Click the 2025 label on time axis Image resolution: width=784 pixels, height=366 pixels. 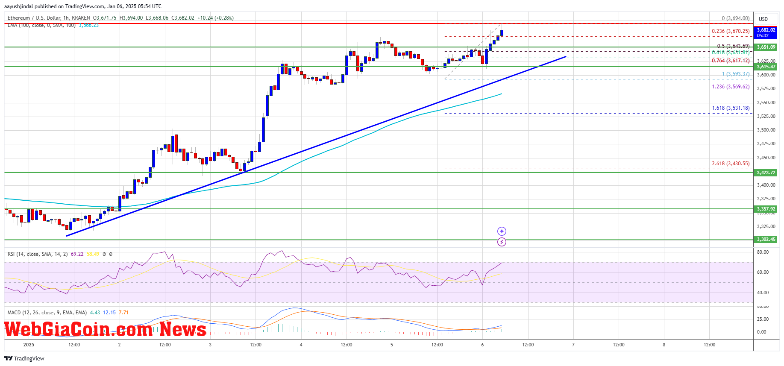click(29, 345)
